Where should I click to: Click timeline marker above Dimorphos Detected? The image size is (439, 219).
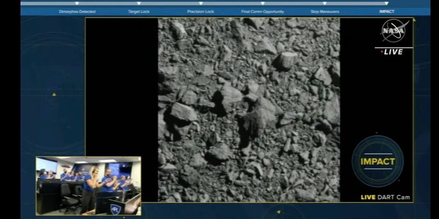point(77,4)
